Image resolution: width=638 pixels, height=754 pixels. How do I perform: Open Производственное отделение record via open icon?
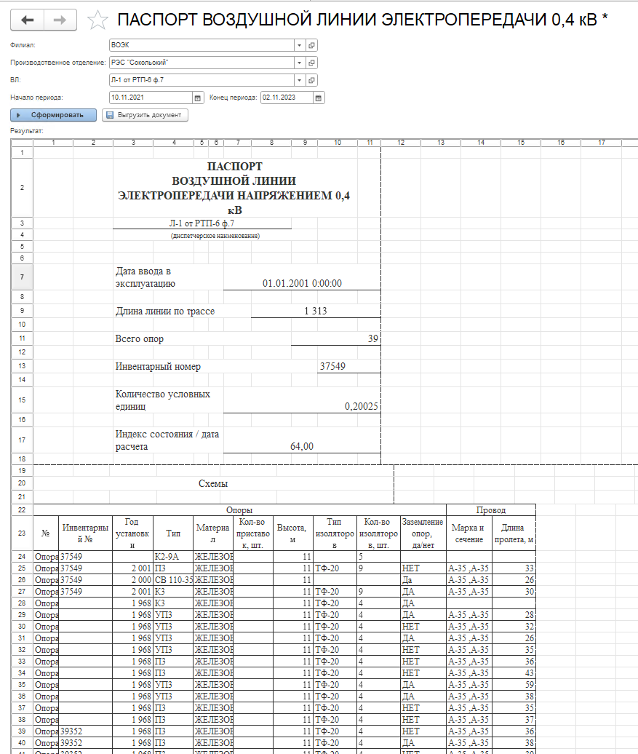(x=311, y=63)
